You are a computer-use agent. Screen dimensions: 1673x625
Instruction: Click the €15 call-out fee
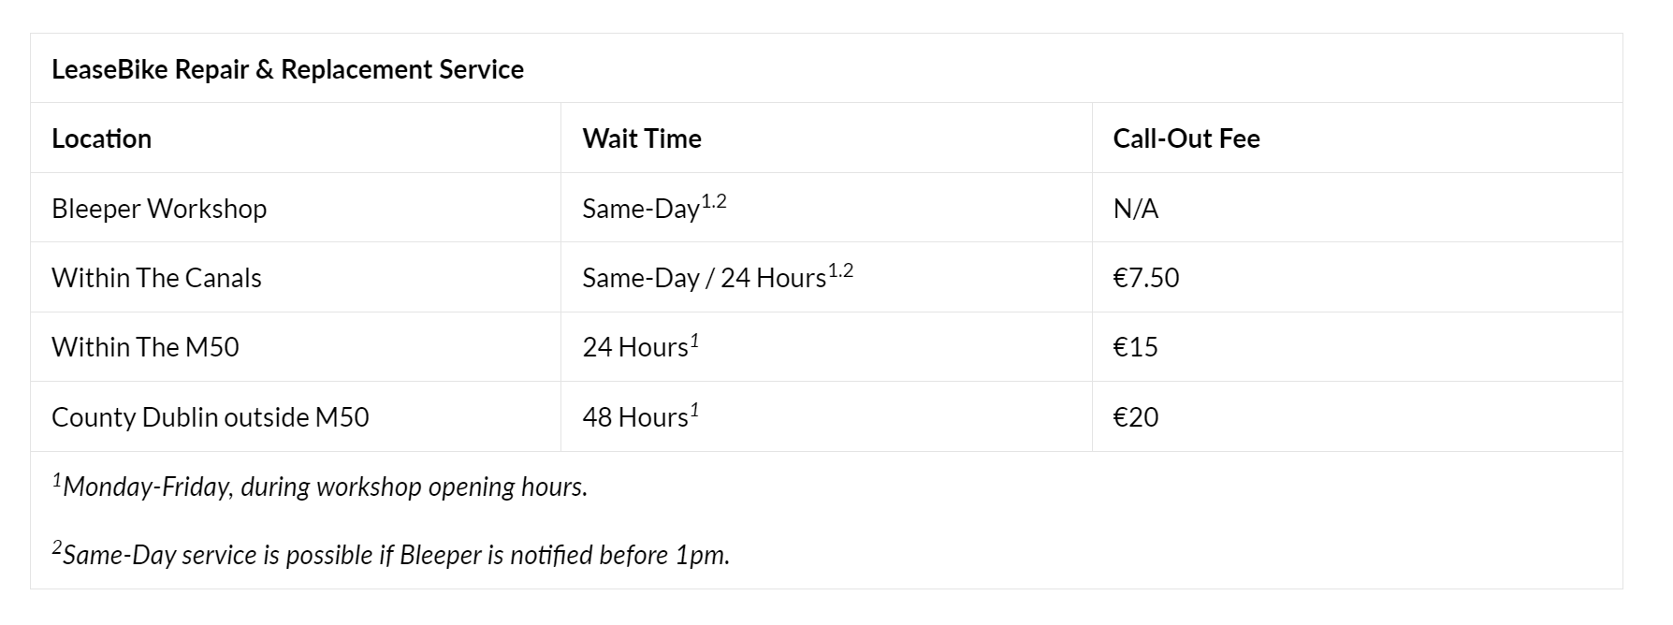tap(1135, 347)
